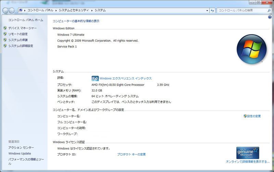Click the heading コンピューターの基本的な情報の表示

(x=76, y=21)
